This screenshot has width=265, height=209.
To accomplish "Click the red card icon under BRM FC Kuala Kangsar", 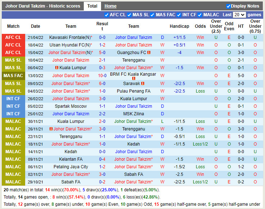I will (134, 78).
